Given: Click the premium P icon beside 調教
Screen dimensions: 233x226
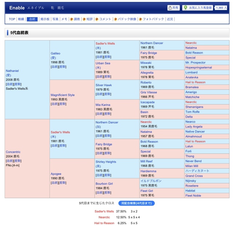Looking at the screenshot, I should tap(71, 19).
